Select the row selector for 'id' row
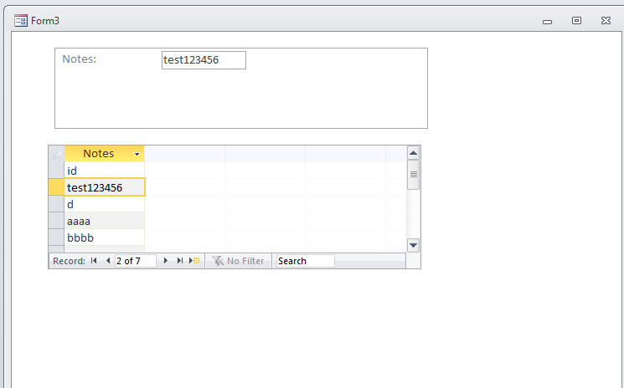 tap(56, 171)
